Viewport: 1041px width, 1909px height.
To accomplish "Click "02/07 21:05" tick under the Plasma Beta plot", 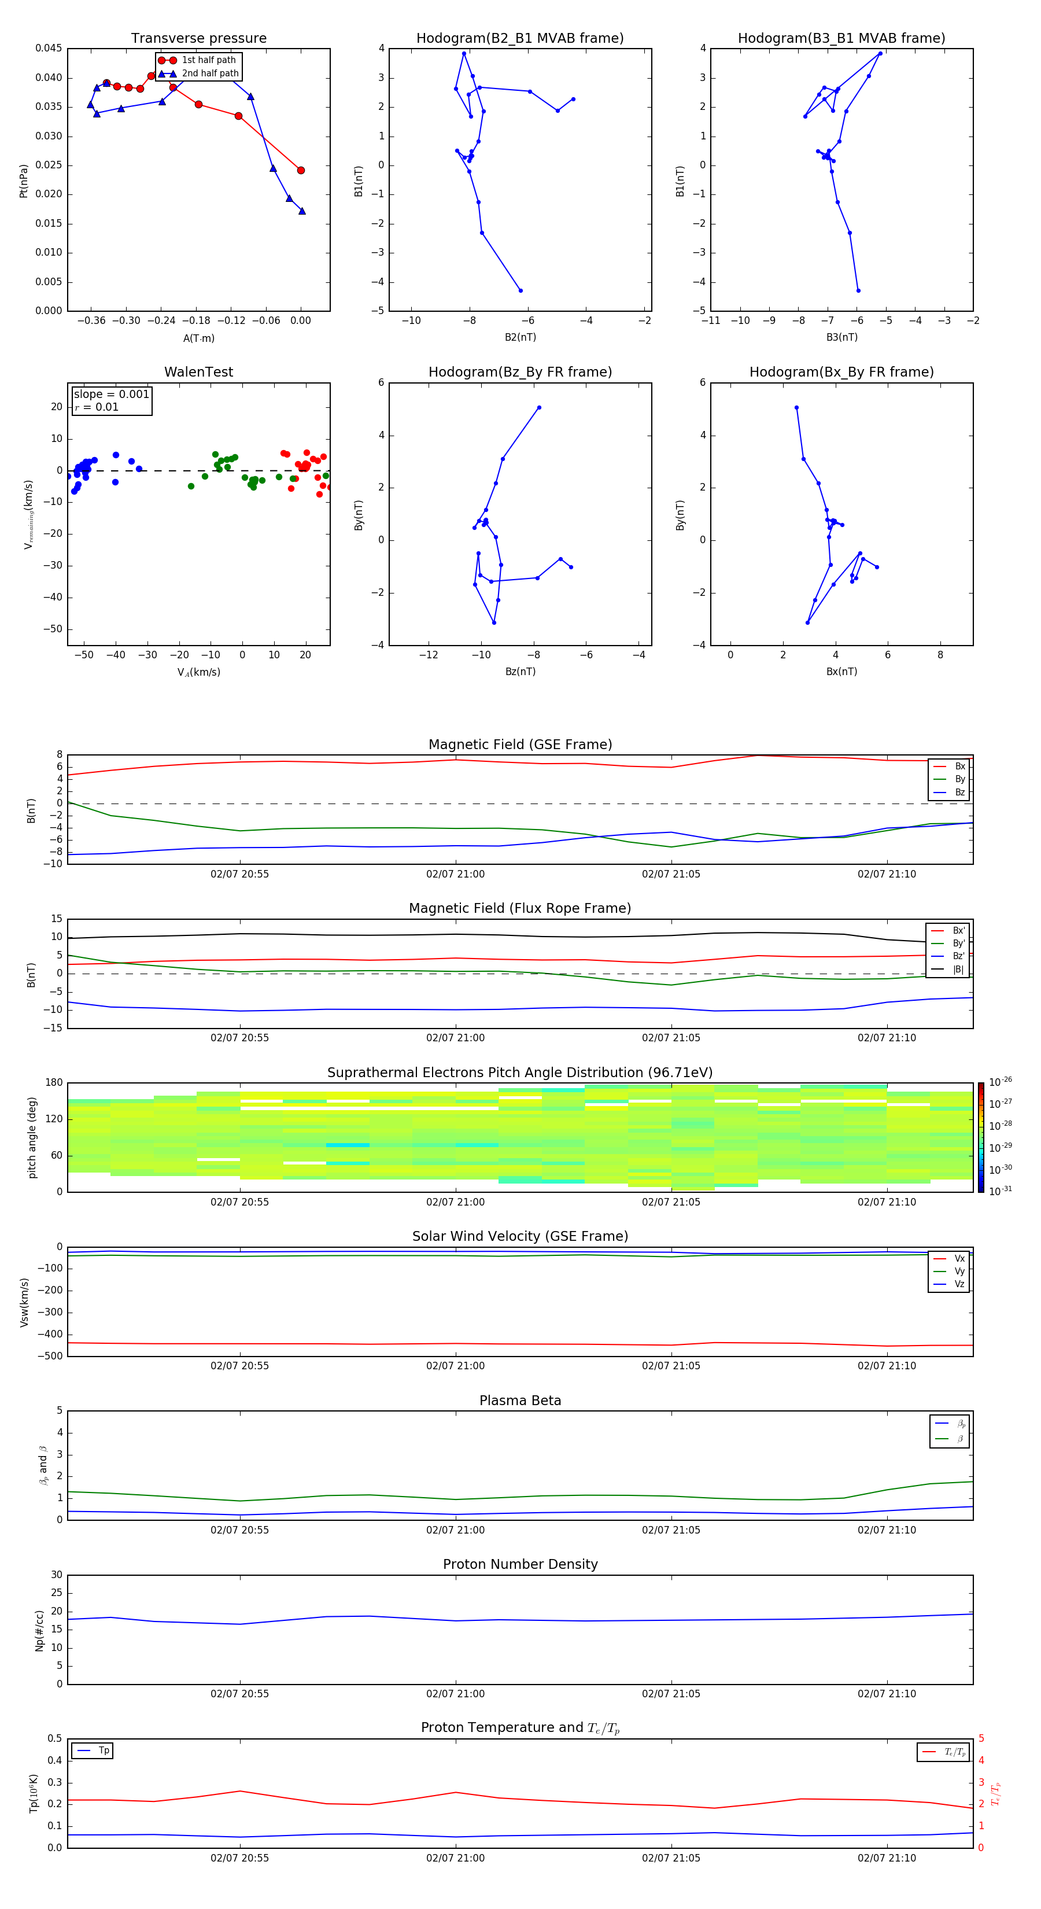I will [x=671, y=1530].
